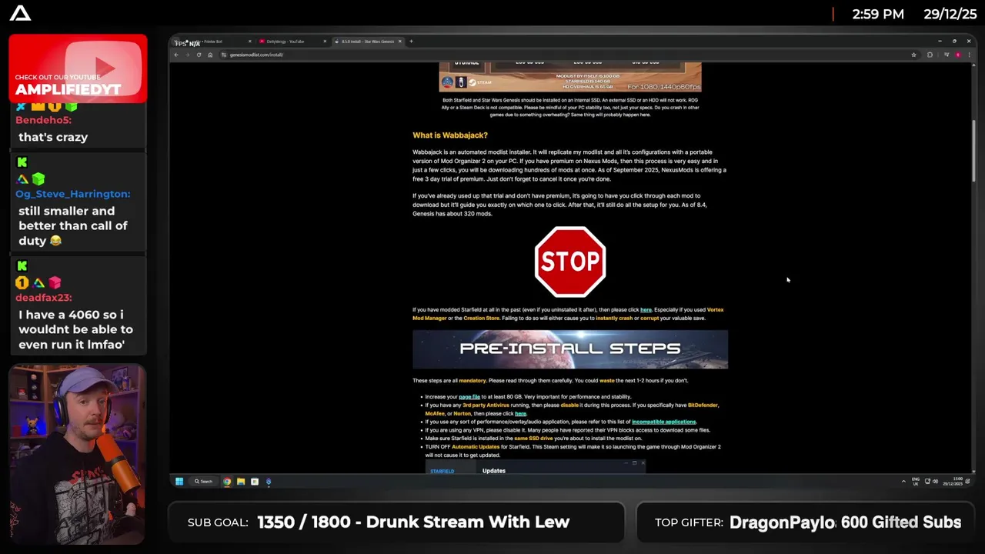Open the 'incompatible applications' link
985x554 pixels.
tap(663, 422)
